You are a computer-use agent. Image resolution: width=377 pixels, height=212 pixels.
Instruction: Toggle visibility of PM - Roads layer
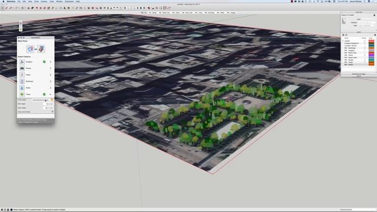[x=365, y=60]
